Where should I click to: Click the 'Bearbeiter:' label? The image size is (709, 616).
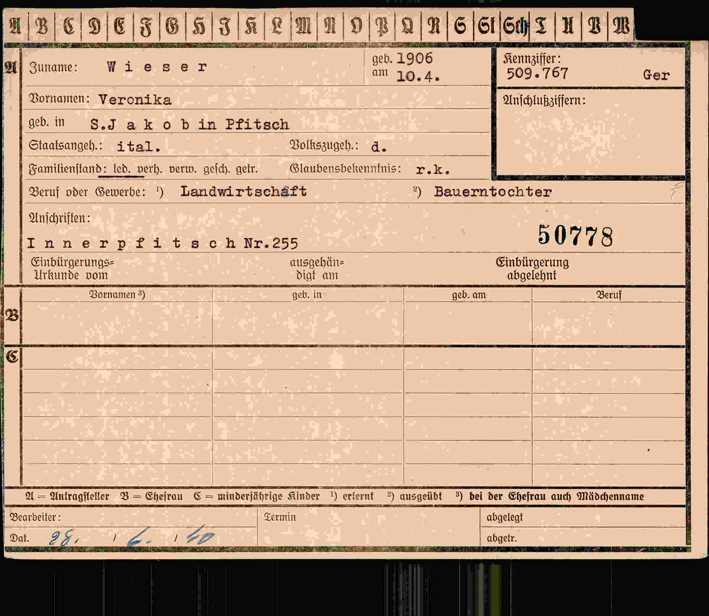(x=35, y=517)
